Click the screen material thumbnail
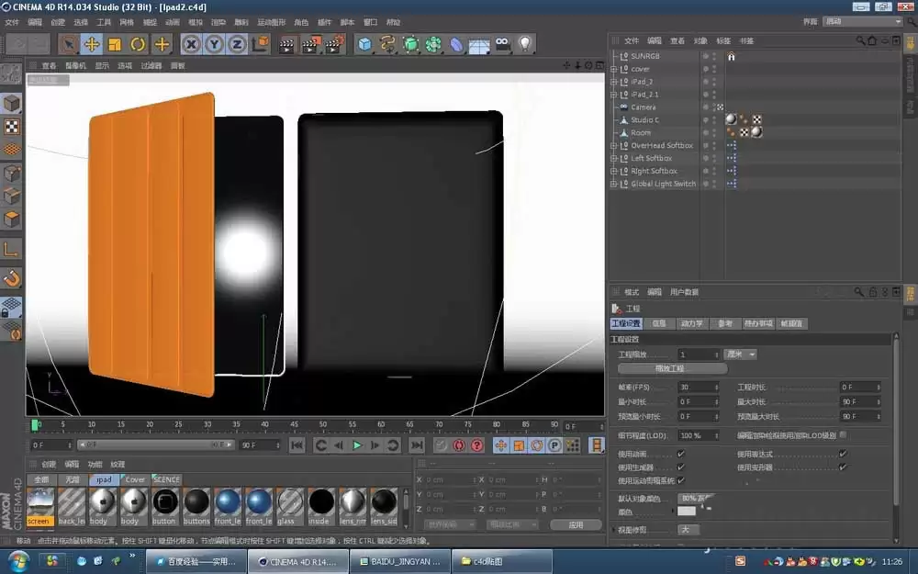Image resolution: width=918 pixels, height=574 pixels. [39, 506]
